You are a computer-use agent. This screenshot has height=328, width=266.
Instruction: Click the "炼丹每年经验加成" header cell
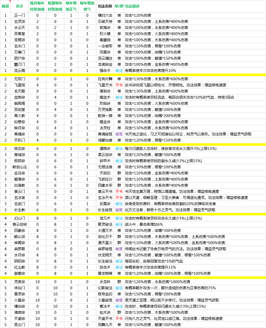[37, 6]
